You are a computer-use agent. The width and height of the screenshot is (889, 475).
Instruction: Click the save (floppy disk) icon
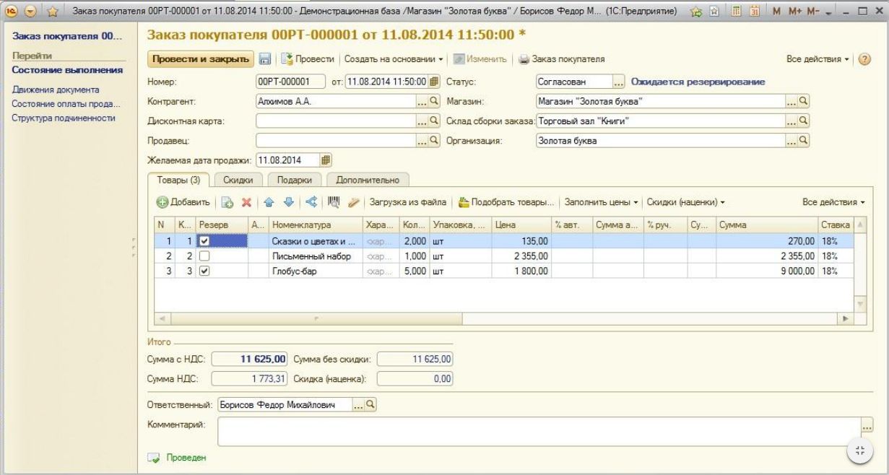click(265, 59)
